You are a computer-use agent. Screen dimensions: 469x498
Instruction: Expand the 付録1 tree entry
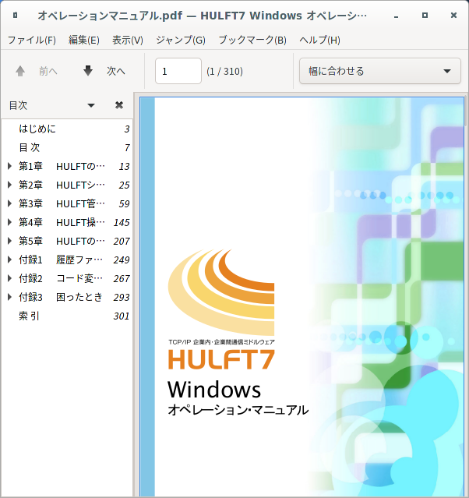click(x=9, y=260)
